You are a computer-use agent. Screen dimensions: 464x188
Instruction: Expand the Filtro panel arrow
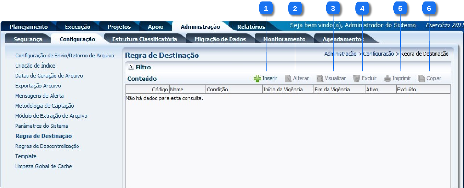point(131,67)
